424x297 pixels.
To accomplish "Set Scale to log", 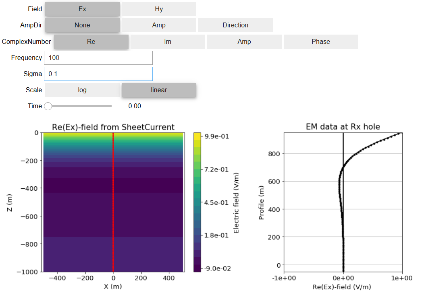I will (82, 90).
